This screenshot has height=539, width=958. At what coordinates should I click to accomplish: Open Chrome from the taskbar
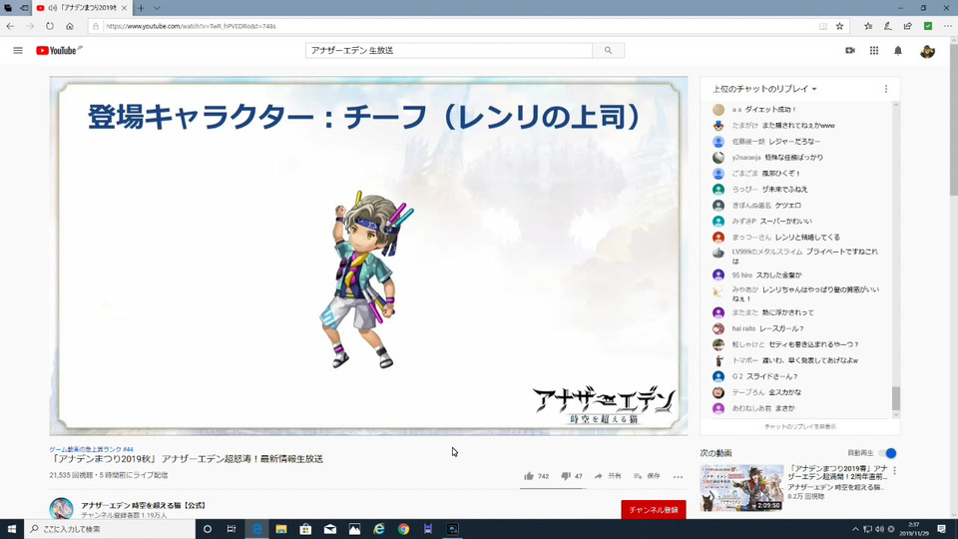[404, 529]
